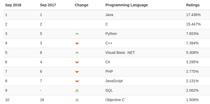Click the 2.131% rating for JavaScript

tap(192, 81)
